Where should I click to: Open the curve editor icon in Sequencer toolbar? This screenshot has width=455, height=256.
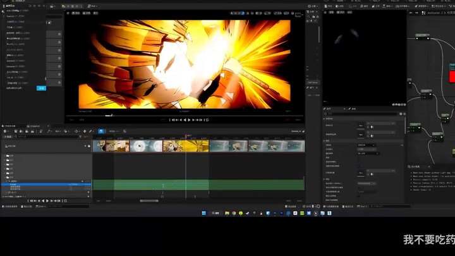pos(124,131)
